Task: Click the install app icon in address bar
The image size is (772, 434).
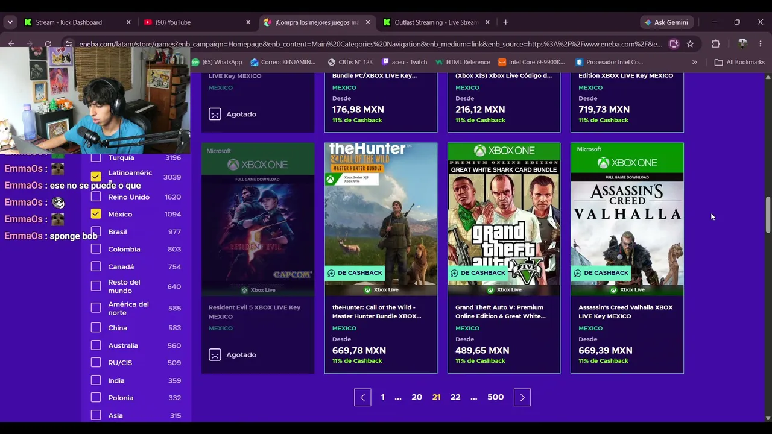Action: 674,44
